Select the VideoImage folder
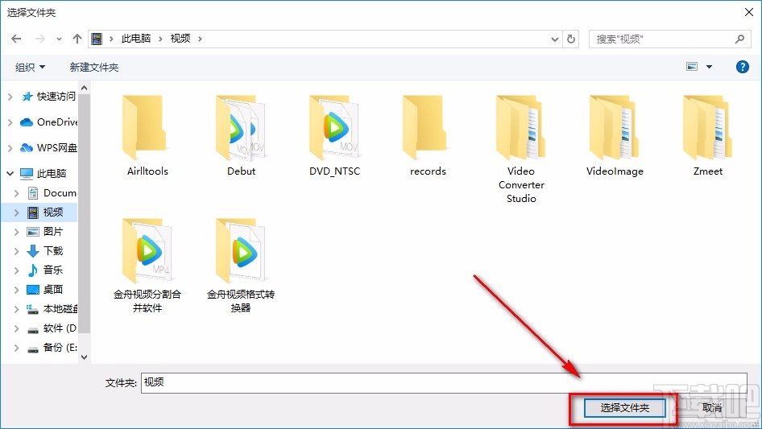 click(x=615, y=135)
